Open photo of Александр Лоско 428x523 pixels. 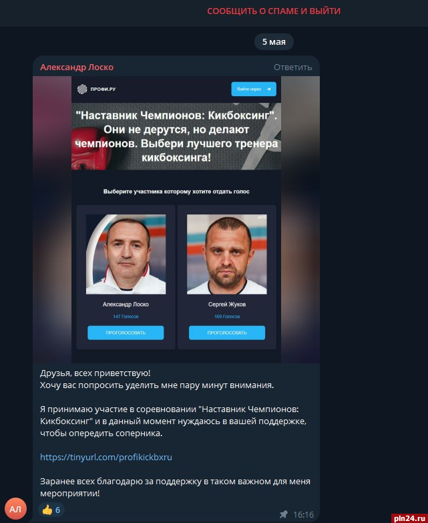pos(126,254)
